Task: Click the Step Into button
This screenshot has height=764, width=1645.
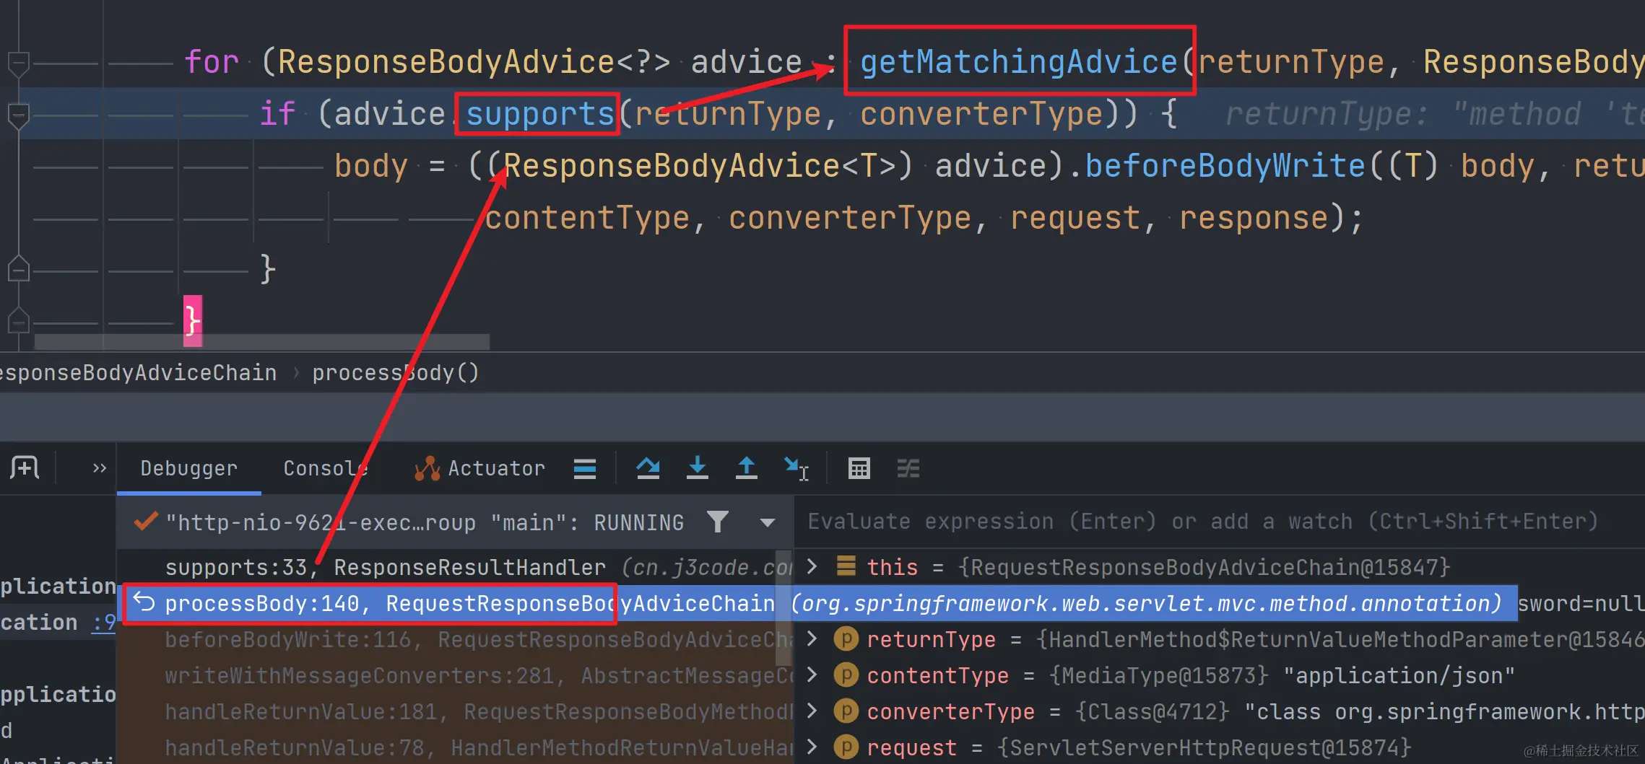Action: coord(697,469)
